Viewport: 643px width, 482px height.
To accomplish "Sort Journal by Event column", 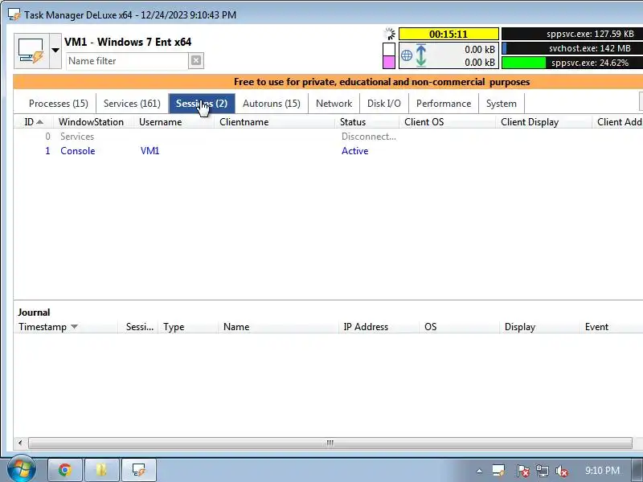I will tap(612, 327).
